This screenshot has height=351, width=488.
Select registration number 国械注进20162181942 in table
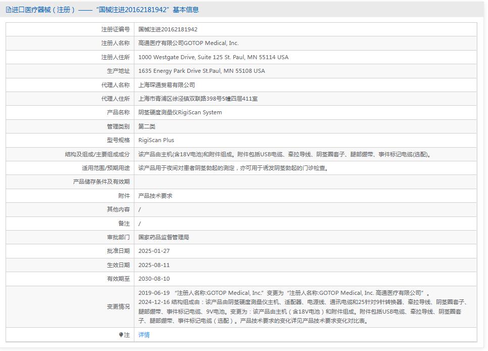[x=168, y=29]
